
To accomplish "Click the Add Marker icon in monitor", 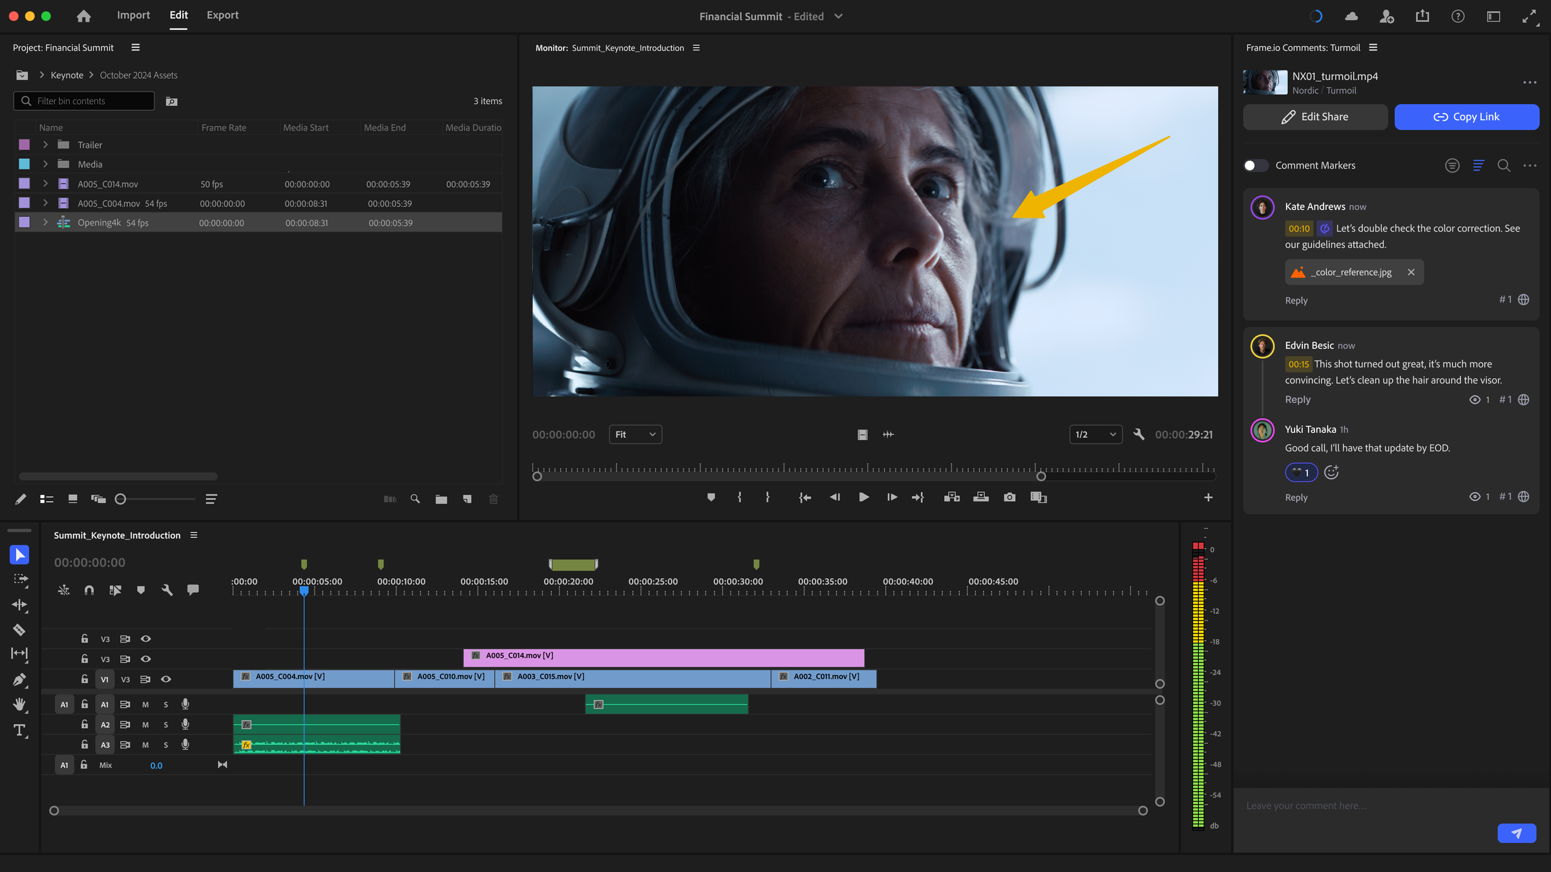I will click(x=711, y=497).
